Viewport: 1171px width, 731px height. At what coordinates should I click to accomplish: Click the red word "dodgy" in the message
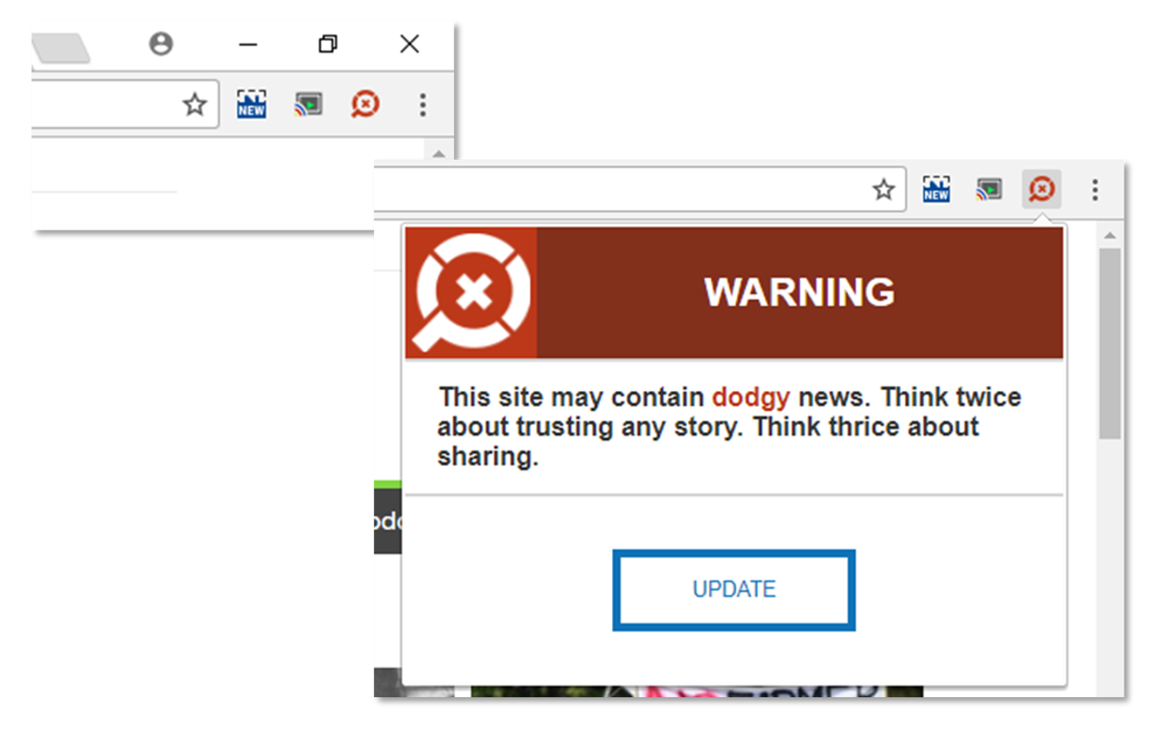tap(750, 397)
